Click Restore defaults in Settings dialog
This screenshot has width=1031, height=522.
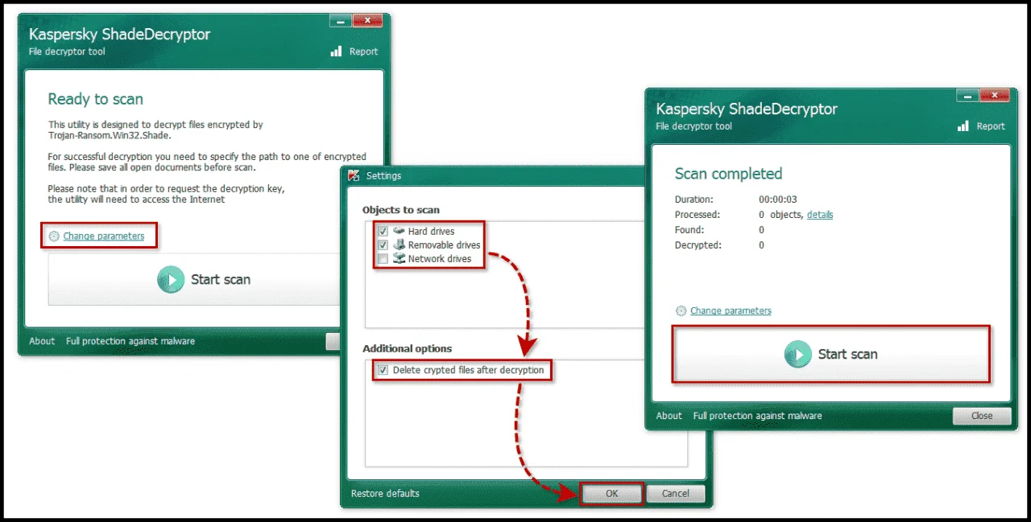(x=385, y=493)
